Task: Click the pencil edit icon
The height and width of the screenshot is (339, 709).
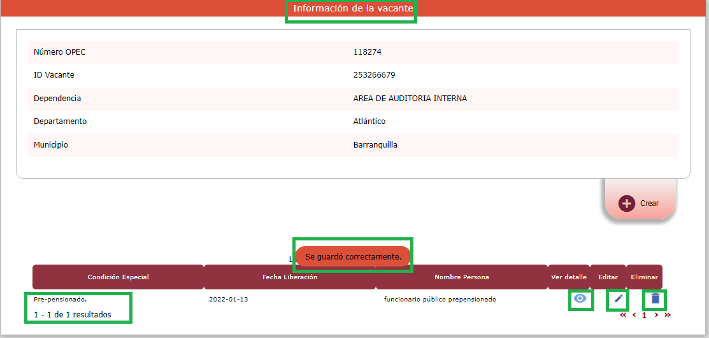Action: (x=618, y=299)
